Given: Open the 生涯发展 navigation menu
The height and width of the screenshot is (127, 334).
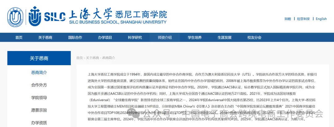Looking at the screenshot, I should pyautogui.click(x=224, y=38).
